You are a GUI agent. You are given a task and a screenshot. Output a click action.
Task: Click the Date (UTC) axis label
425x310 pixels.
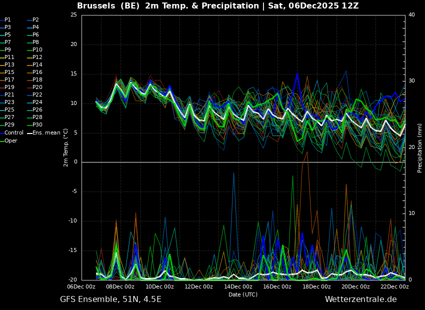tap(243, 295)
